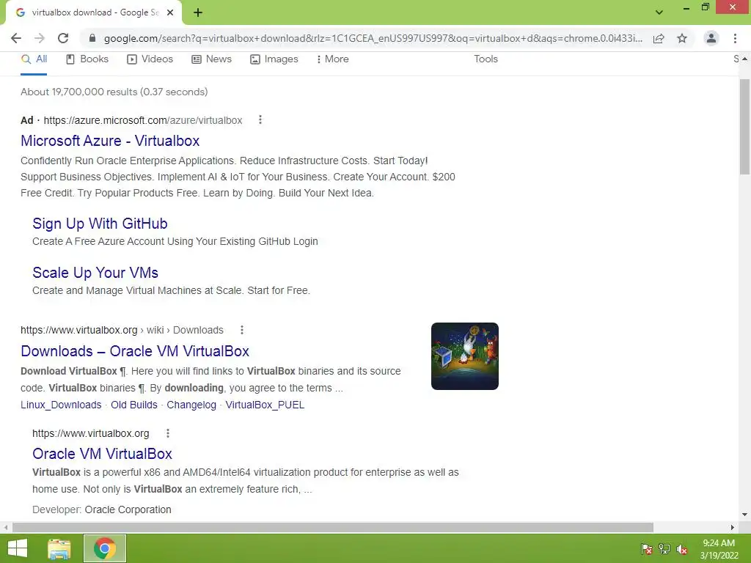Click the lock icon in address bar

(x=92, y=38)
